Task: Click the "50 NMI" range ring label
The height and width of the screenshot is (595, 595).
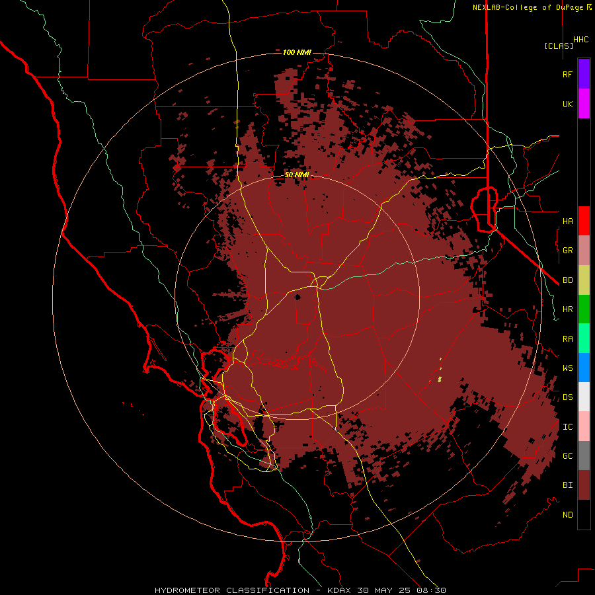Action: pyautogui.click(x=297, y=175)
